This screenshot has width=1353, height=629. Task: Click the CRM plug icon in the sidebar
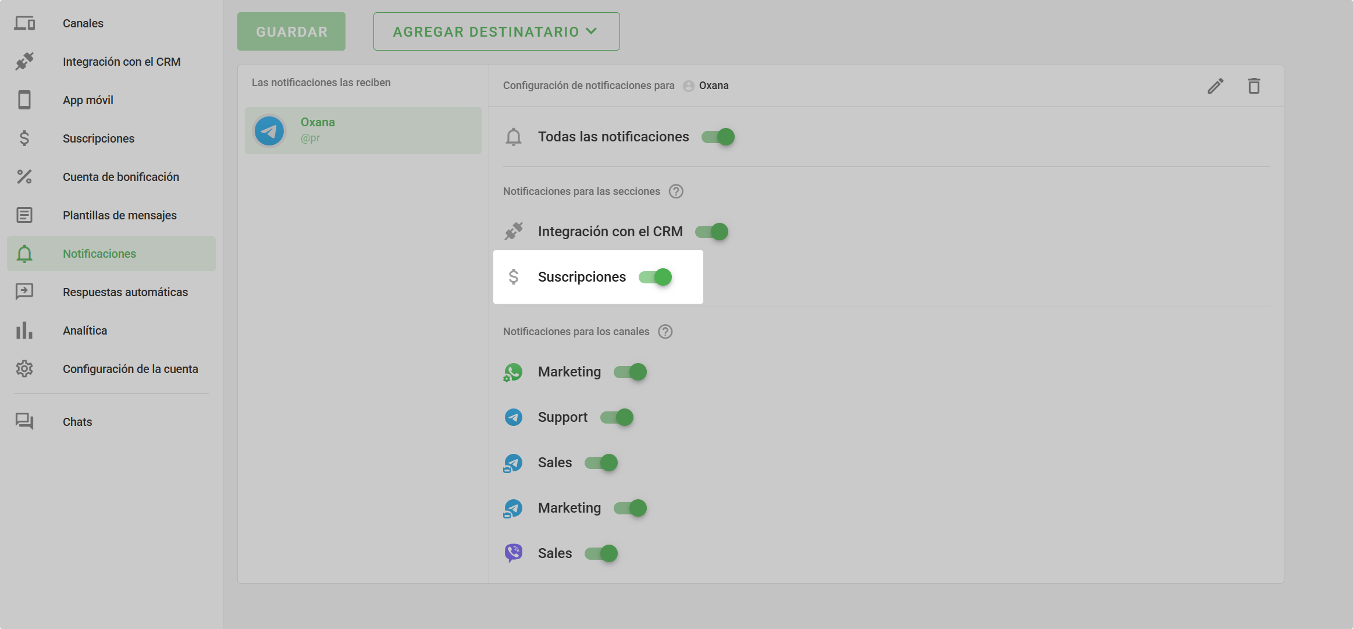[24, 62]
